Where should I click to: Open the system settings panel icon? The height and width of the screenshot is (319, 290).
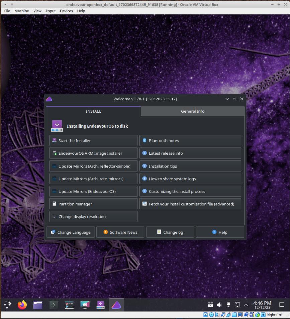[69, 305]
